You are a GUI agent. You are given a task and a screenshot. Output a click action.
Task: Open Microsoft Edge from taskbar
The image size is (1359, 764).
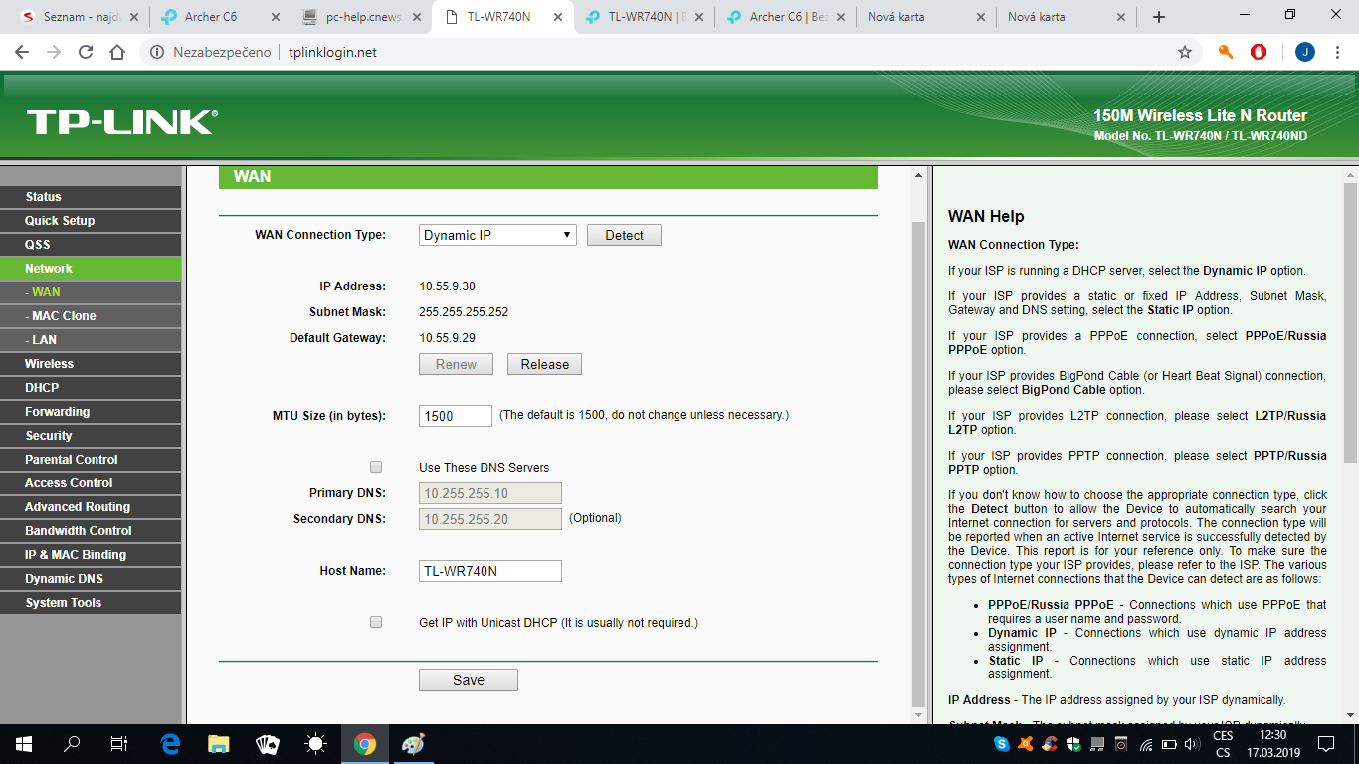[x=170, y=743]
